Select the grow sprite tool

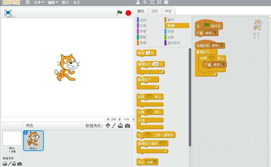pos(152,2)
